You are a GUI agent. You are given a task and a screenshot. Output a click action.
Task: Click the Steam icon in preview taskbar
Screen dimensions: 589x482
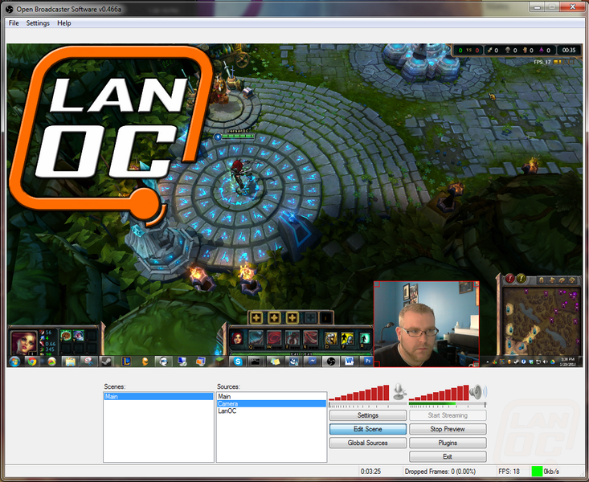(107, 361)
